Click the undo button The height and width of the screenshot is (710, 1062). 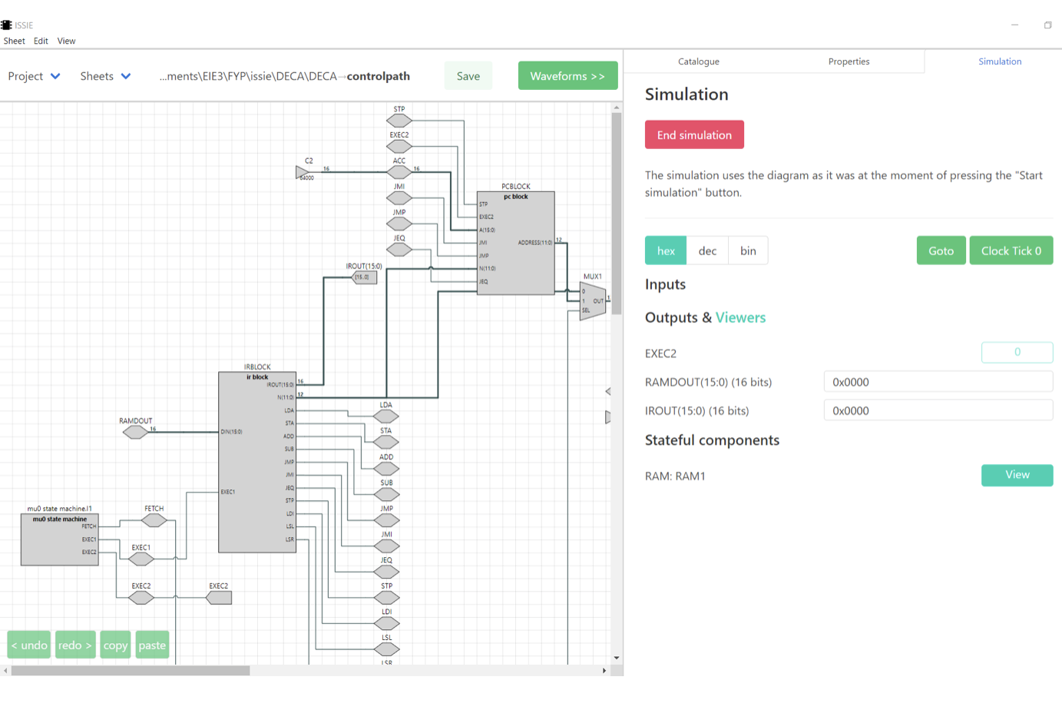29,645
